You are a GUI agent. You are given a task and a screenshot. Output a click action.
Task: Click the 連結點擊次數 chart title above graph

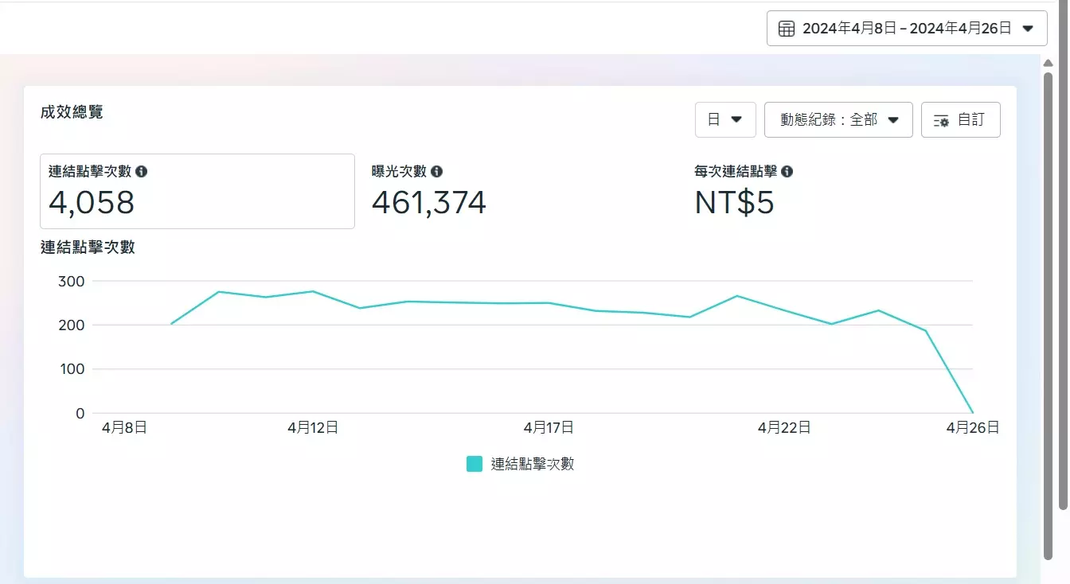point(88,247)
